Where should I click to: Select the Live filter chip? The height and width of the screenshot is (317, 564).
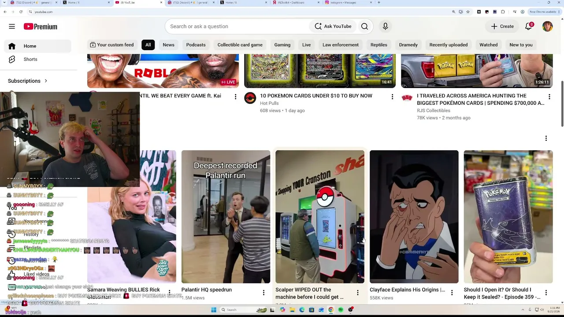(x=306, y=45)
